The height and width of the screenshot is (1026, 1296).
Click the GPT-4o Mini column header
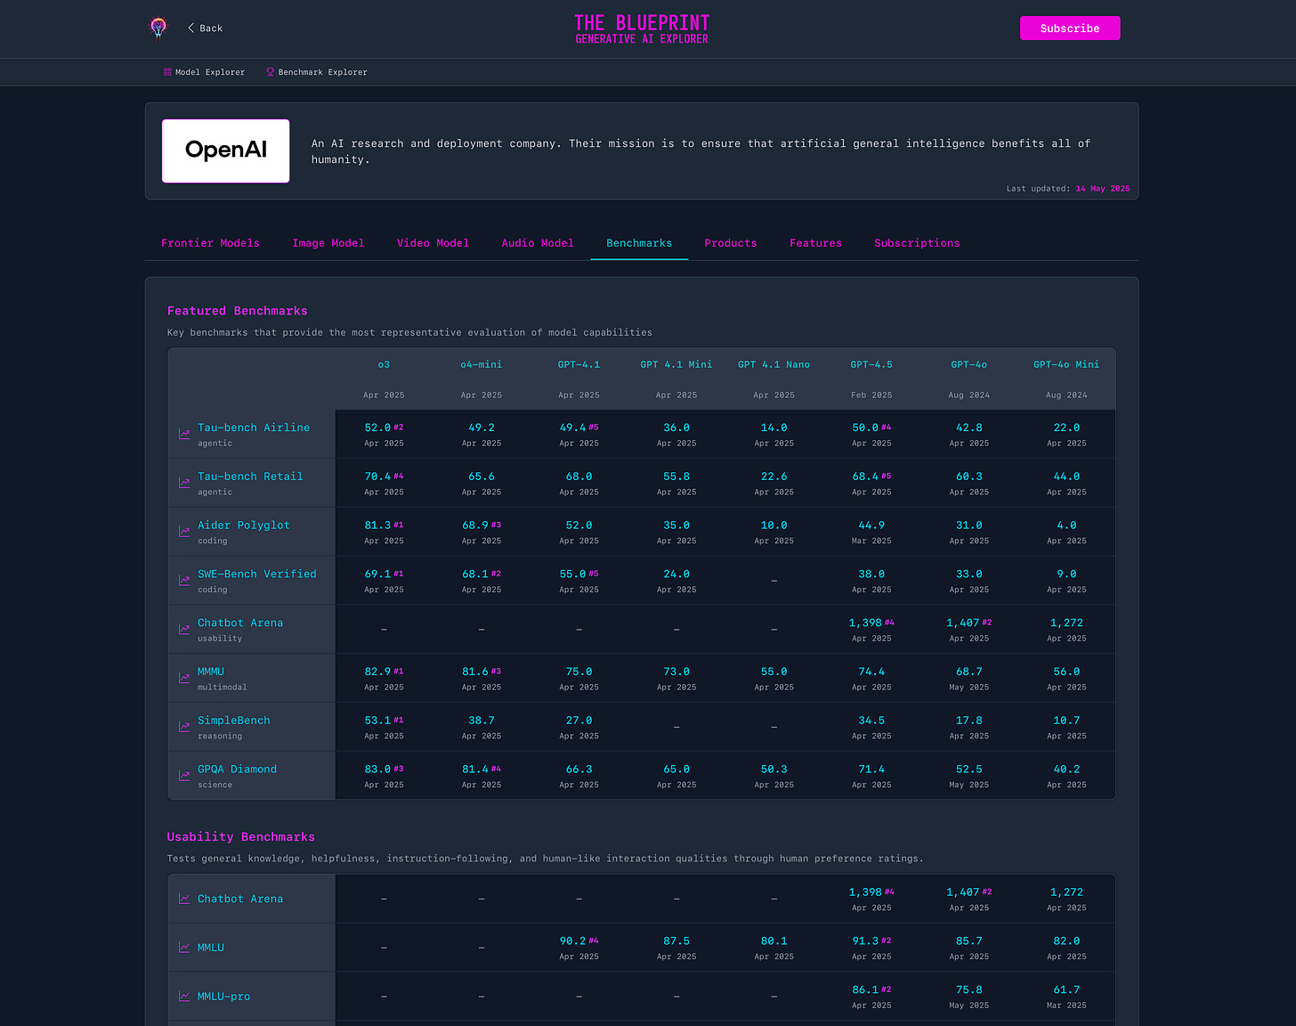[1066, 364]
